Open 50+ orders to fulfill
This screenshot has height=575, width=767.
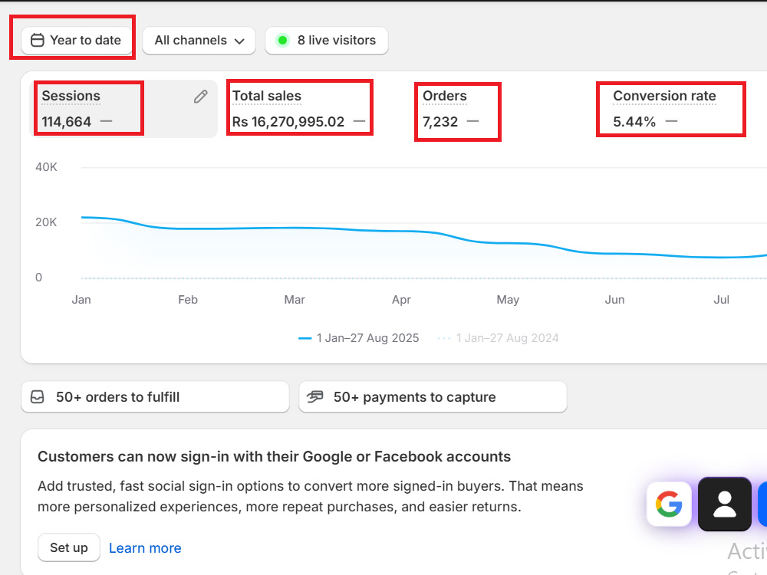(x=155, y=396)
